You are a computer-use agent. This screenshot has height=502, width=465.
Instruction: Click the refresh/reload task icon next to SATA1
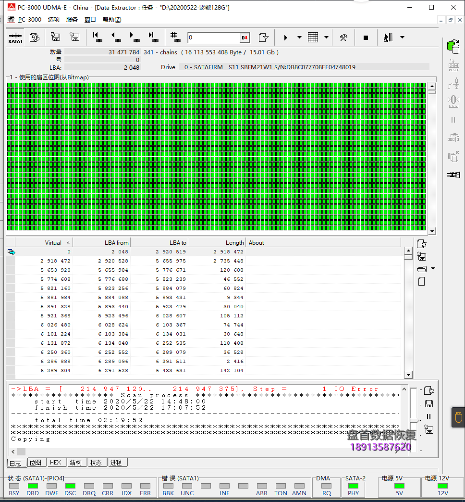[x=35, y=38]
